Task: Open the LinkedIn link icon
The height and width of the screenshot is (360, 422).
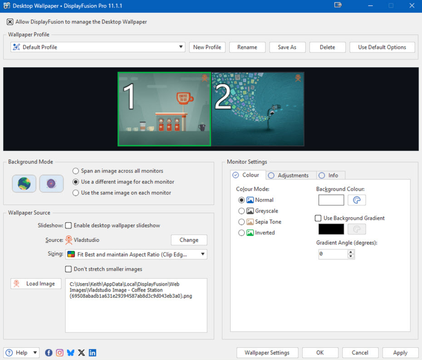Action: point(92,353)
